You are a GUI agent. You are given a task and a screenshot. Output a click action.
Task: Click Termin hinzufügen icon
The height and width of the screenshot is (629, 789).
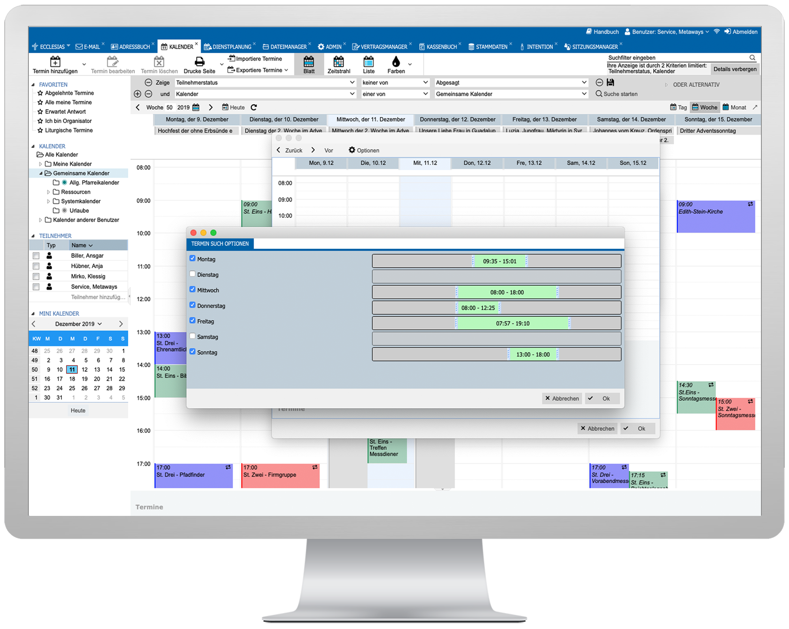point(55,61)
